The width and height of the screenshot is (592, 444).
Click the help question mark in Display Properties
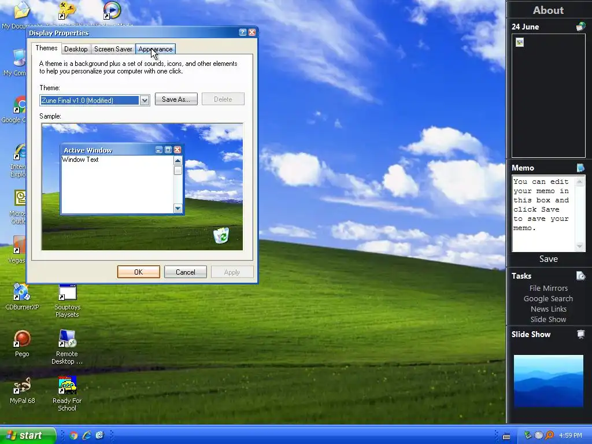243,32
